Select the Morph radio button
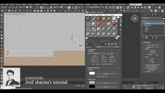This screenshot has width=165, height=93. [148, 55]
